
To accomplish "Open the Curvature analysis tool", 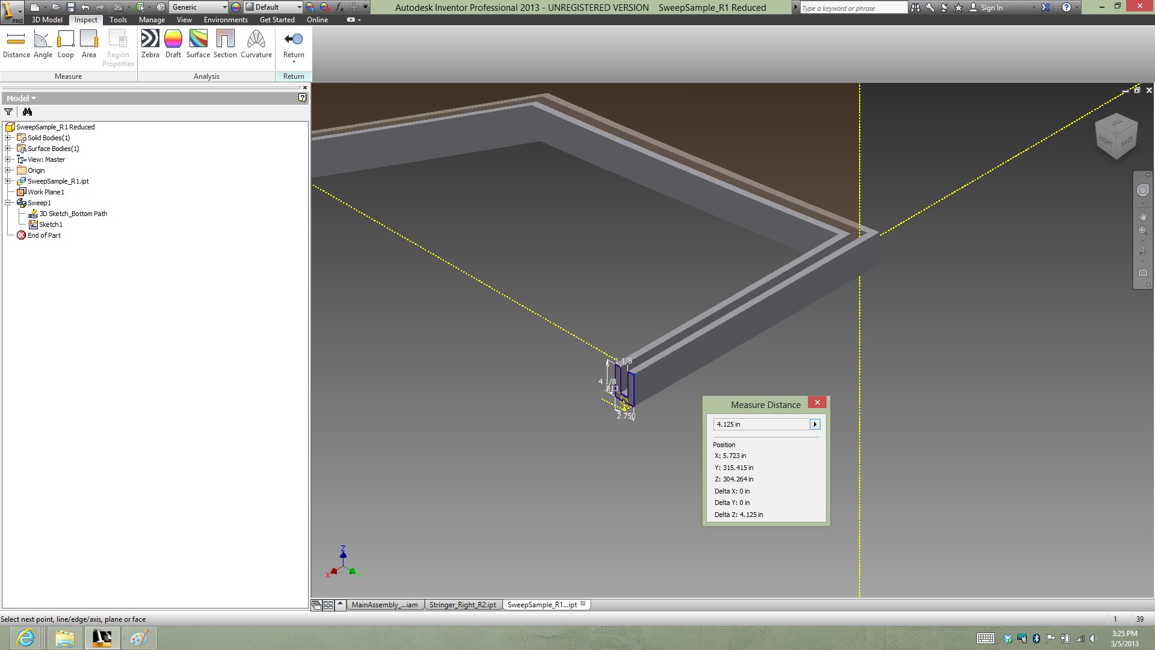I will click(x=256, y=42).
